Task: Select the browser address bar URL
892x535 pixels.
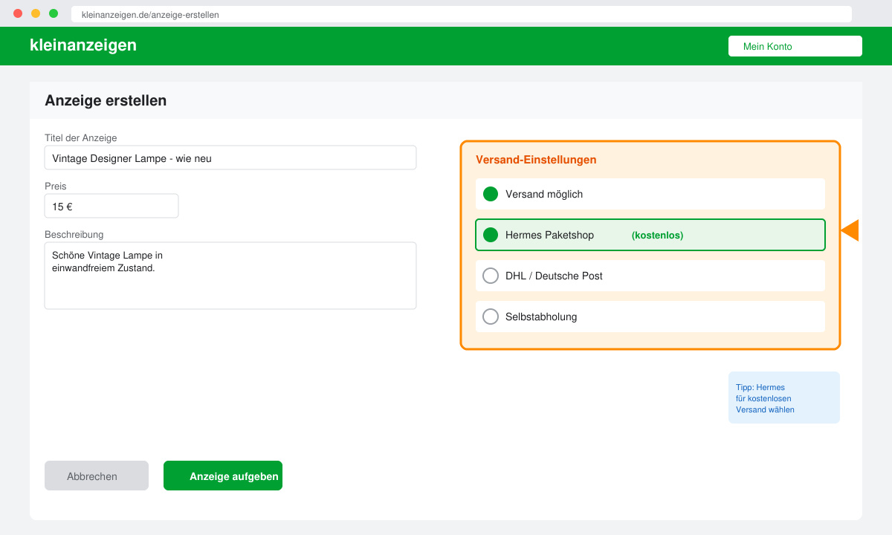Action: [x=462, y=14]
